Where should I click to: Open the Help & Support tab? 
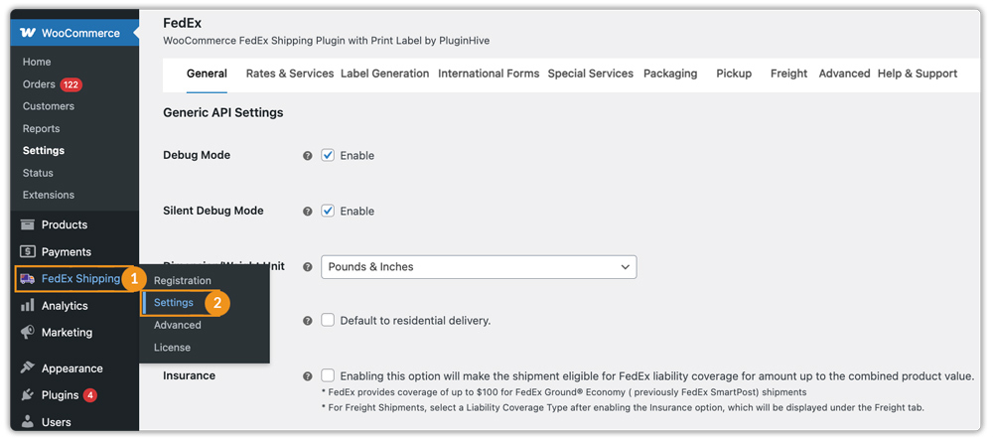tap(917, 73)
